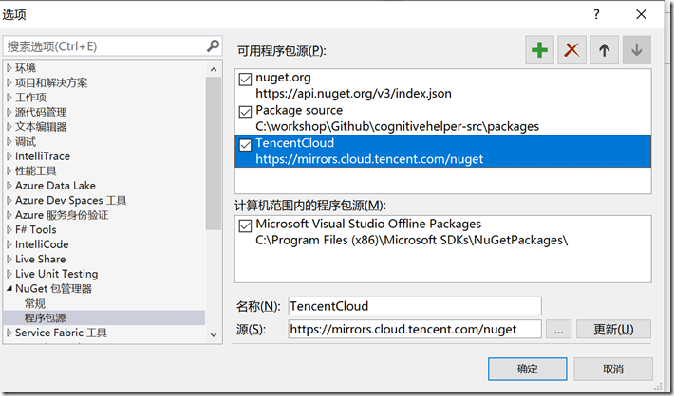Click the move down arrow icon
Screen dimensions: 674x396
click(x=637, y=50)
